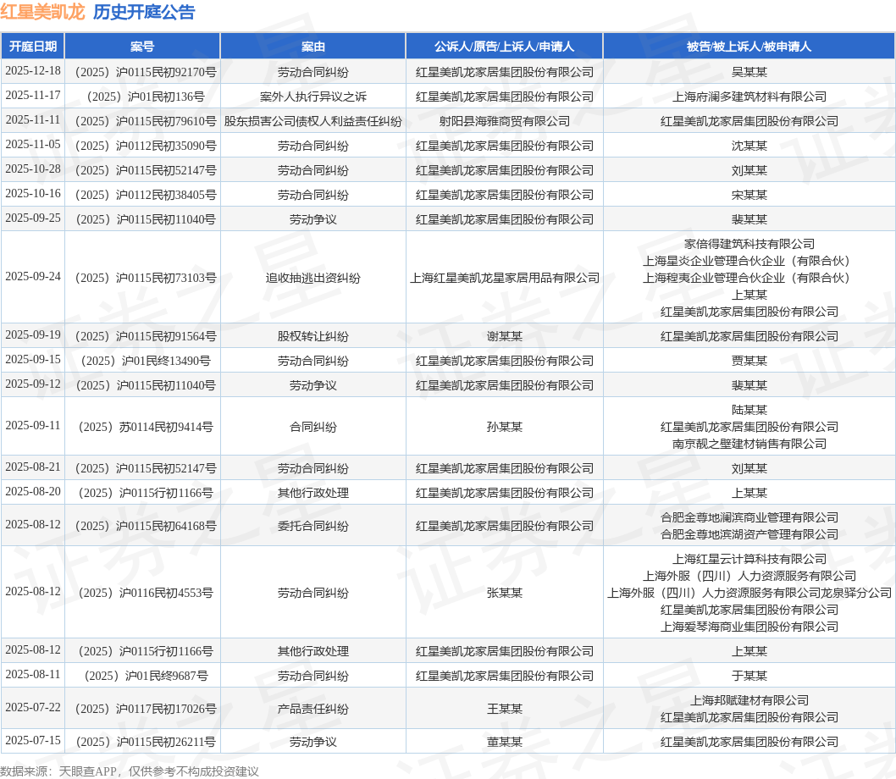Click the 红星美凯龙 title text
Image resolution: width=896 pixels, height=779 pixels.
(42, 12)
